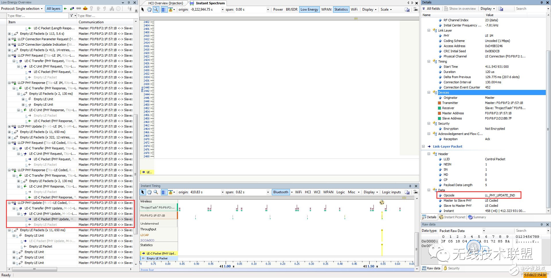Click the Zoom bar in Instant Timing
Screen dimensions: 551x278
point(278,270)
